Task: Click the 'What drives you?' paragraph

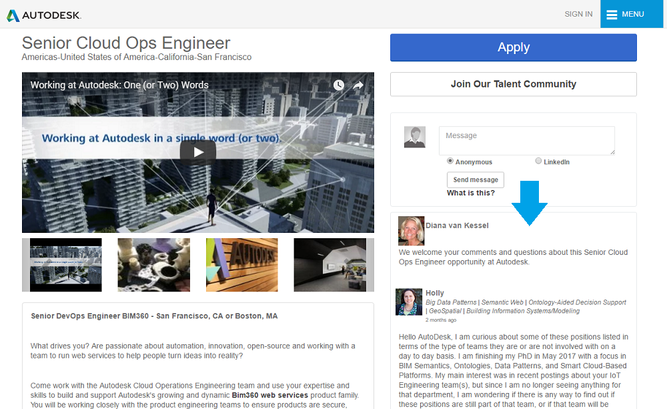Action: click(x=193, y=351)
